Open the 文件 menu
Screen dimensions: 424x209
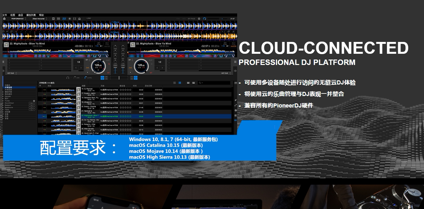[x=5, y=15]
